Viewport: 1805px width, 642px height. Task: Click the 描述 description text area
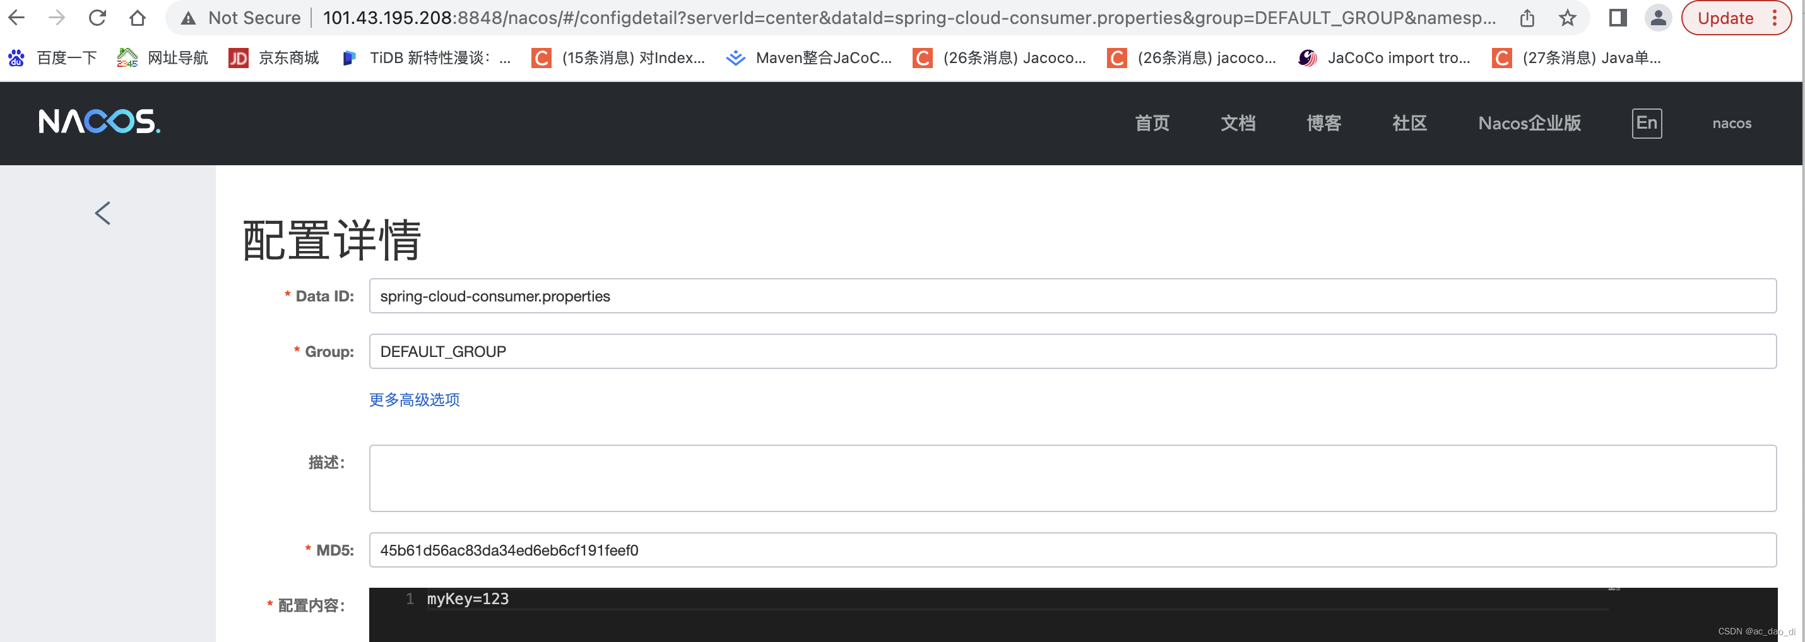(x=1073, y=478)
